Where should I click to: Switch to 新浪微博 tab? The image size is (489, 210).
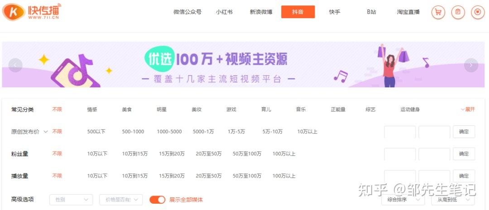[261, 12]
